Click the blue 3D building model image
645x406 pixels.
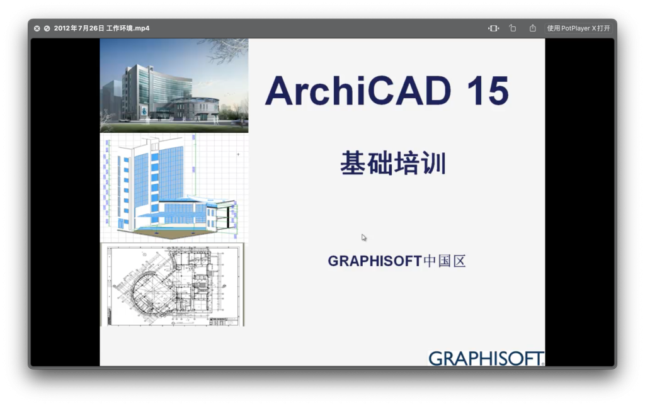tap(174, 188)
